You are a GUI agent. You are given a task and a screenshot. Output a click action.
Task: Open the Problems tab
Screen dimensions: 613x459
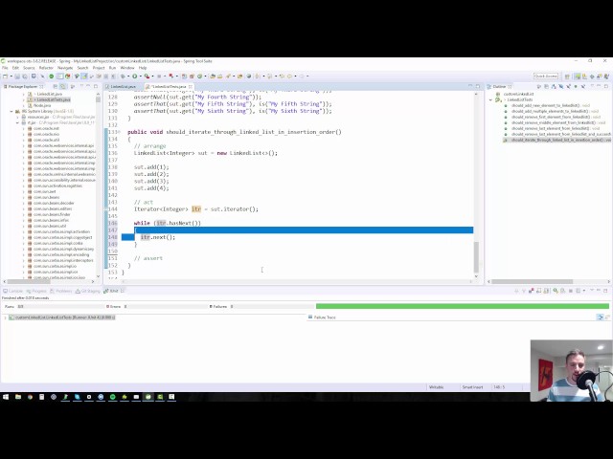point(61,291)
